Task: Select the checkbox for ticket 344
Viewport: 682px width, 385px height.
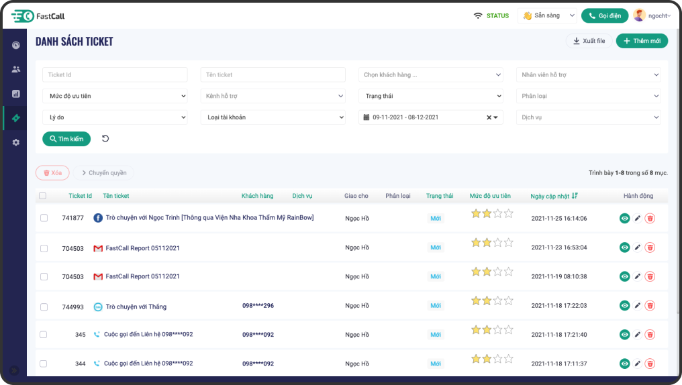Action: [x=44, y=364]
